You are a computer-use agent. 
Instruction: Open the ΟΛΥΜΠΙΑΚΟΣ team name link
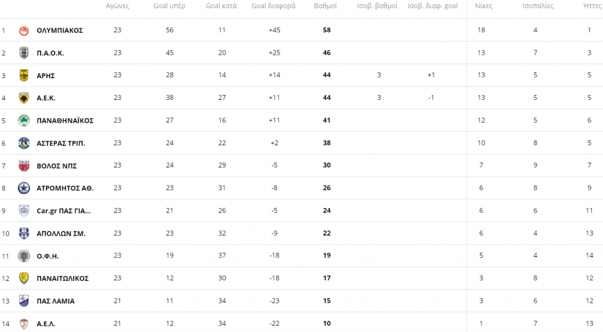[59, 30]
